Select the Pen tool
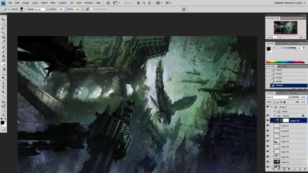The height and width of the screenshot is (173, 308). tap(3, 83)
